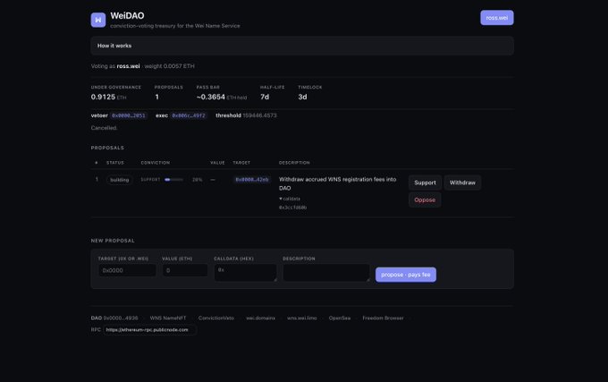Open the ross.wei wallet button
Screen dimensions: 608x382
tap(497, 18)
